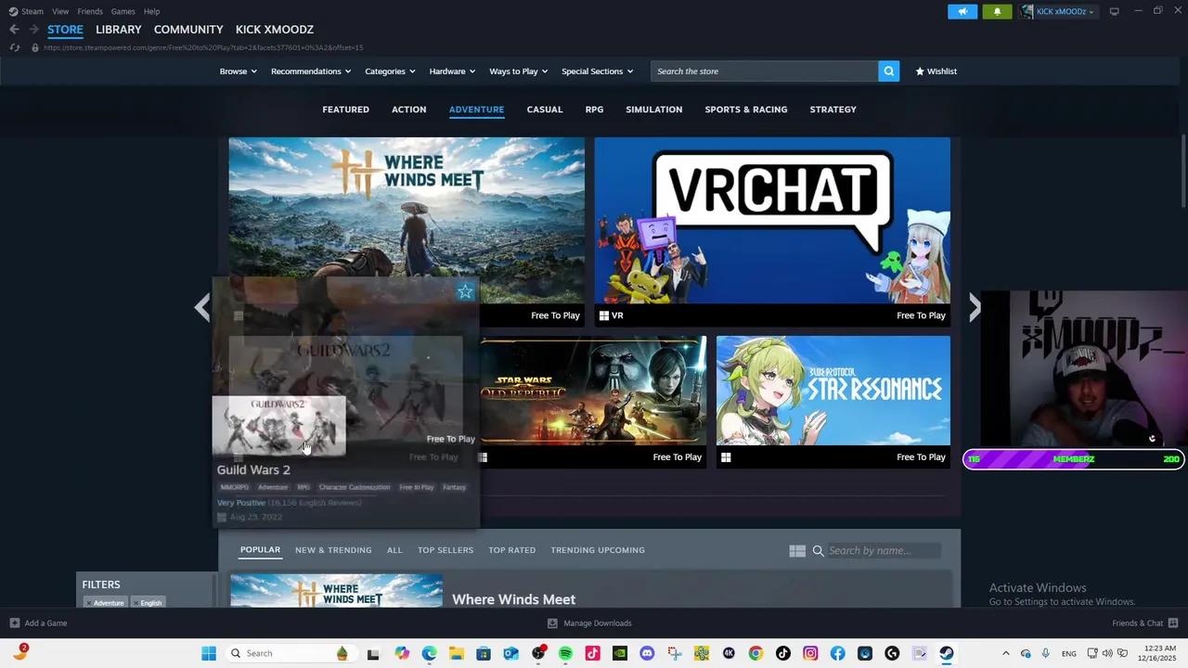Open the Categories dropdown menu
This screenshot has width=1188, height=668.
[x=390, y=71]
